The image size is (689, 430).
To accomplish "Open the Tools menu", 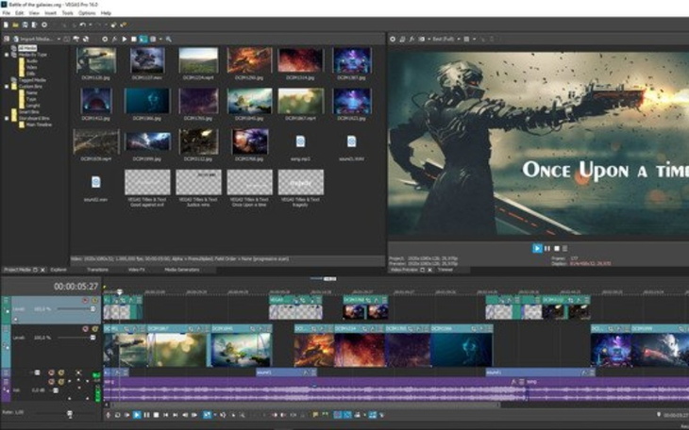I will coord(67,13).
